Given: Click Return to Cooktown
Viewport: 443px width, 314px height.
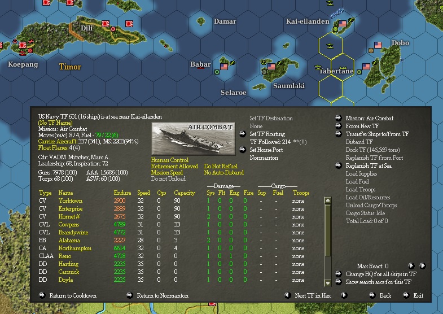Looking at the screenshot, I should click(x=73, y=295).
